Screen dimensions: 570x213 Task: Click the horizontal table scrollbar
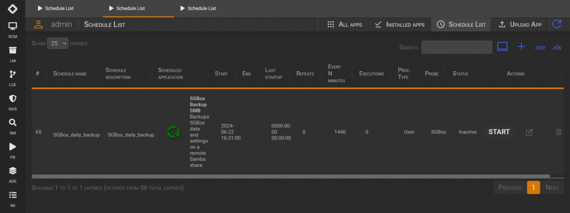tap(291, 176)
